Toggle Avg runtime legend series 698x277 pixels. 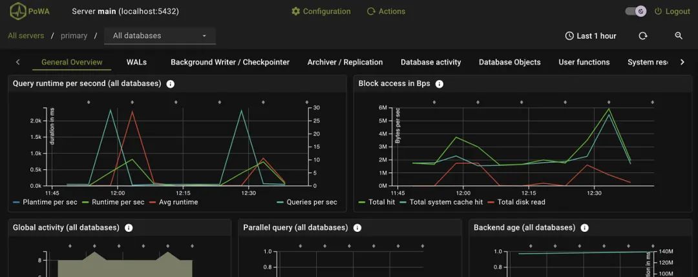(x=173, y=202)
